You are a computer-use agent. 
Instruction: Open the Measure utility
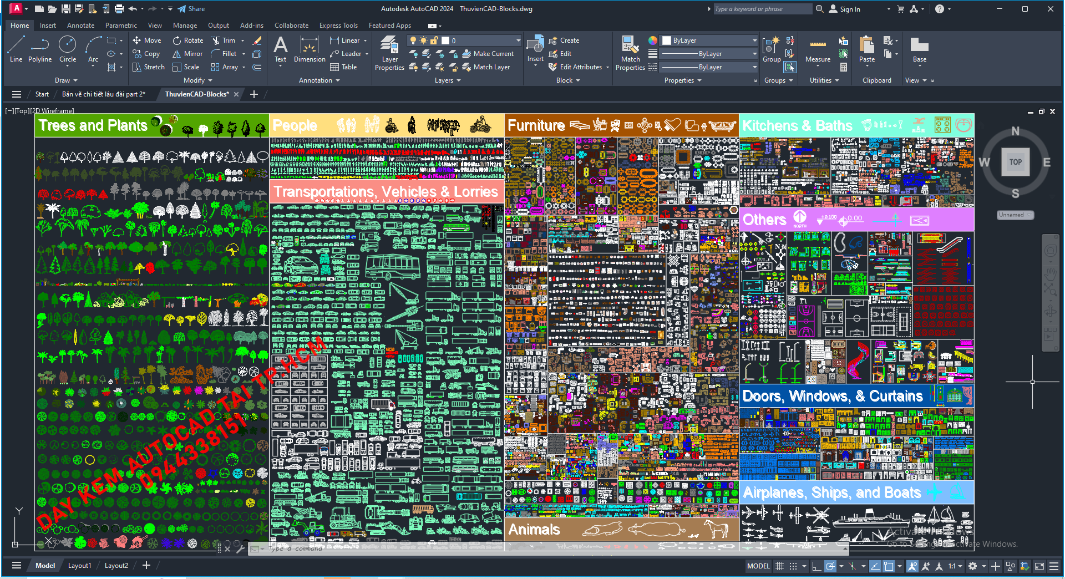[818, 49]
